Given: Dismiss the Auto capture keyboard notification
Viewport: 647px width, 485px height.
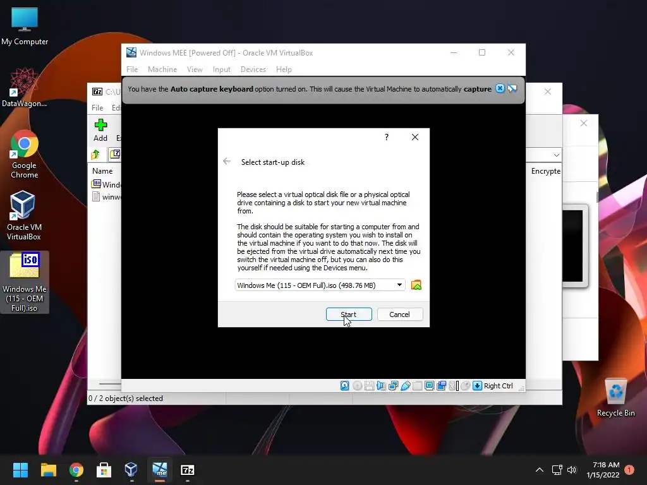Looking at the screenshot, I should (500, 88).
